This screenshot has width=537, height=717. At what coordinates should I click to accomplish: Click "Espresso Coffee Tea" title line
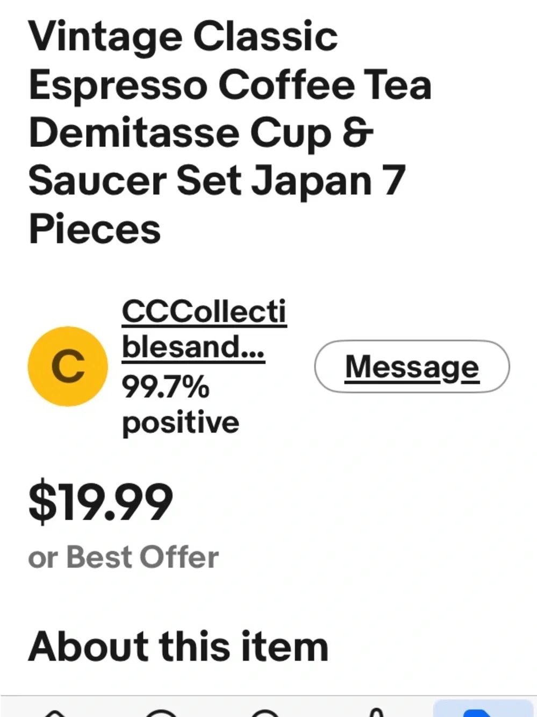point(230,85)
